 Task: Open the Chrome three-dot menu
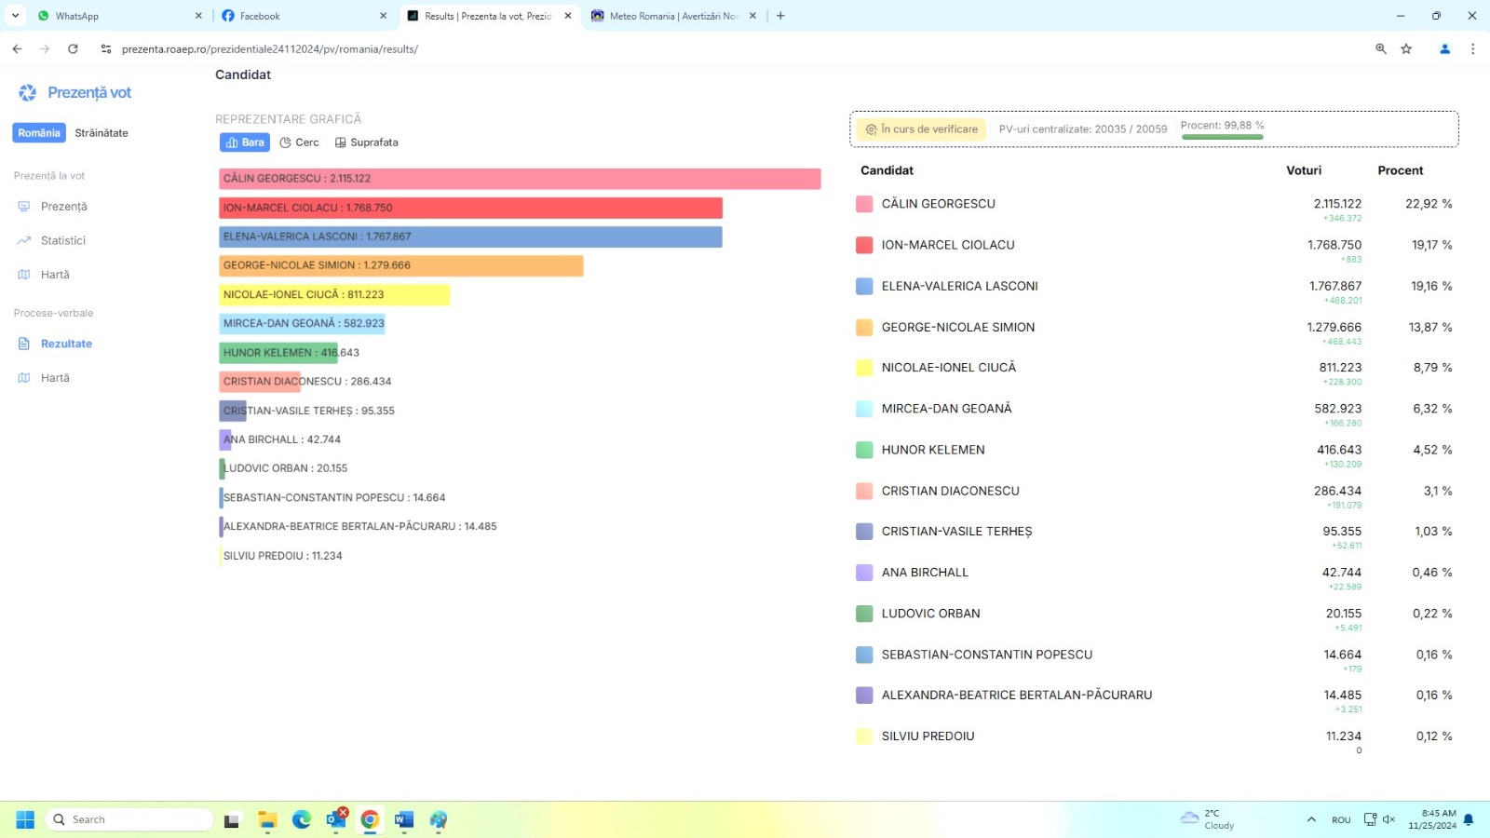pyautogui.click(x=1472, y=49)
